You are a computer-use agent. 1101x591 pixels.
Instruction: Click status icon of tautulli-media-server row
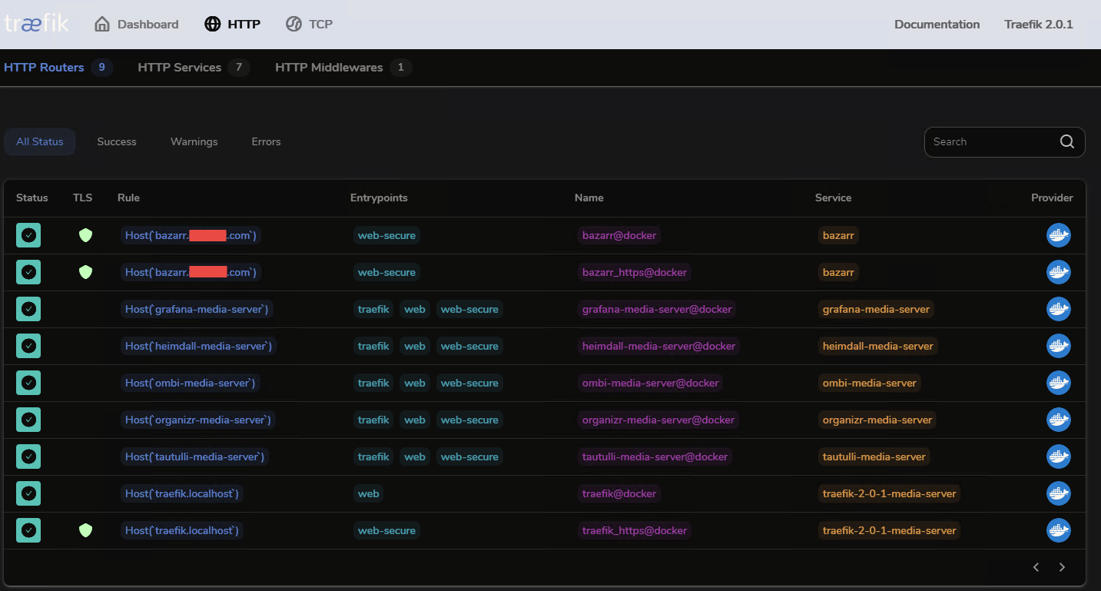(28, 457)
